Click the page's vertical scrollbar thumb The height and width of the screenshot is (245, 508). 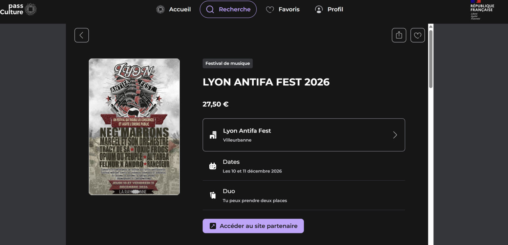pos(431,59)
